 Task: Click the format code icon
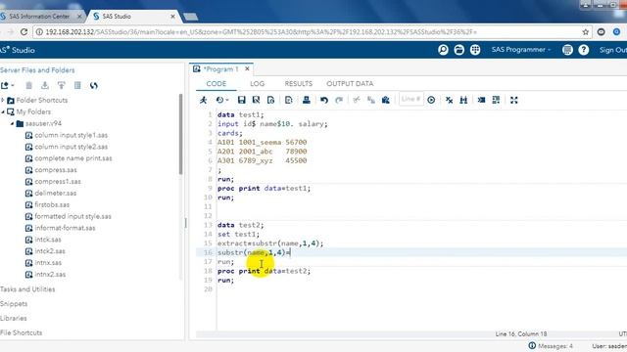tap(481, 100)
